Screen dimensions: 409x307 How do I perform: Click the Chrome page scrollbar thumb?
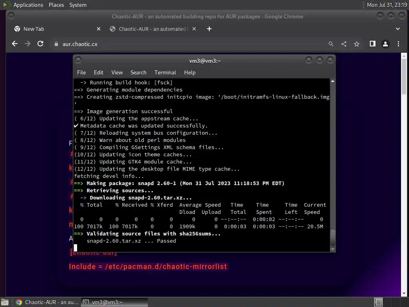click(x=404, y=76)
